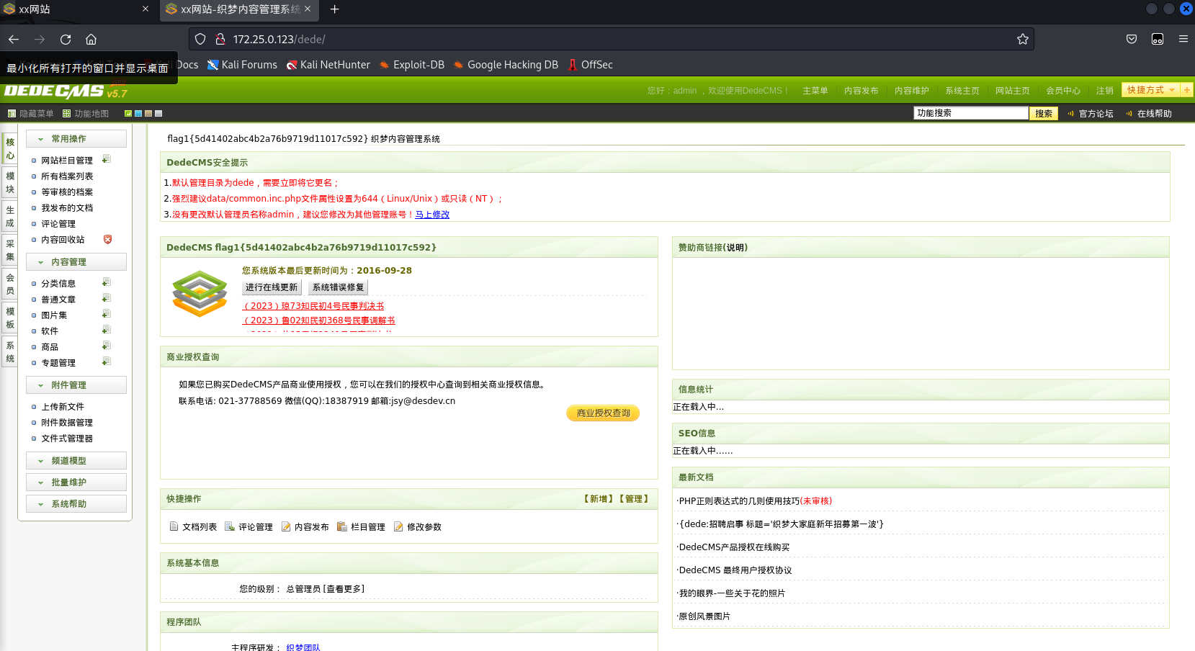Image resolution: width=1195 pixels, height=651 pixels.
Task: Click add icon next to 专题管理
Action: point(107,362)
